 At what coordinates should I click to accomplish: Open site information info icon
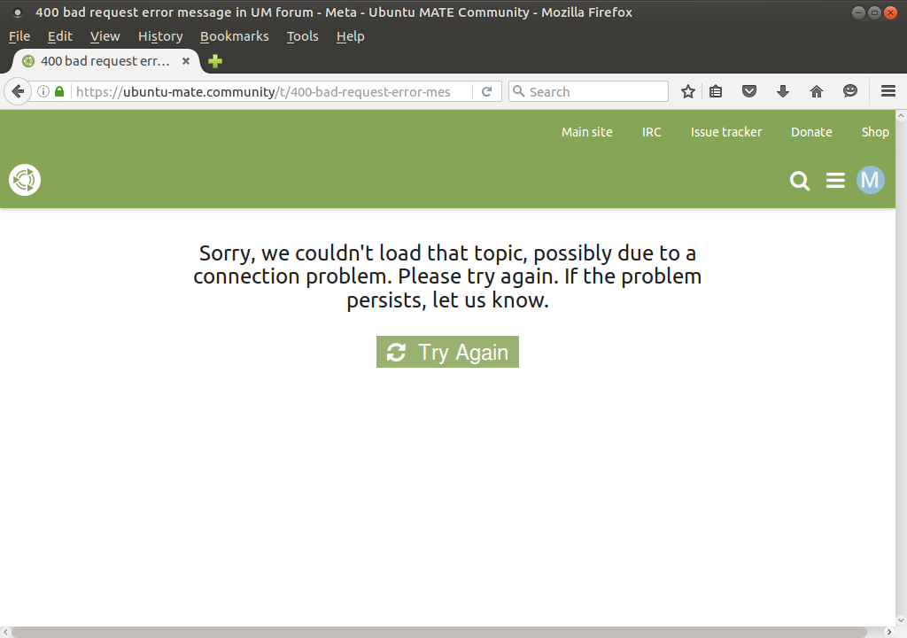[x=43, y=91]
